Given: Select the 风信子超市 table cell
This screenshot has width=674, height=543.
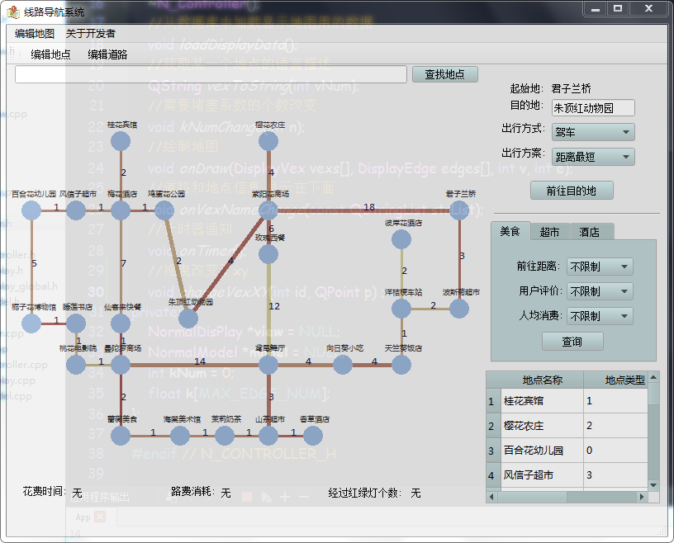Looking at the screenshot, I should tap(542, 475).
